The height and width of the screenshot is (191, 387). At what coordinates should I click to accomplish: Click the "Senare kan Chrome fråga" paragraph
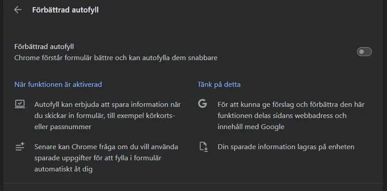point(106,158)
